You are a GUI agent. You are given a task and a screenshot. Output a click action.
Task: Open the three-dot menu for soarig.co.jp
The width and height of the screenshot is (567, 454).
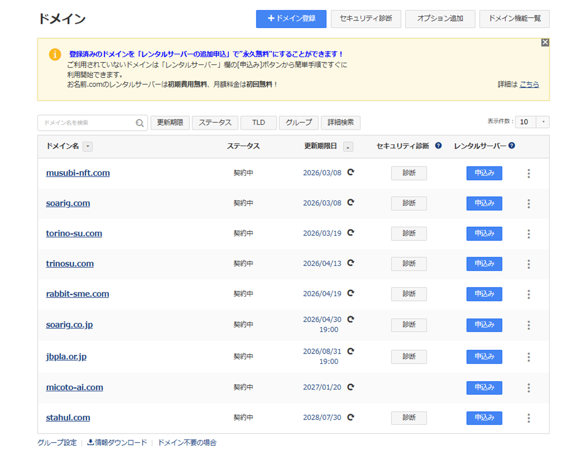[x=529, y=325]
